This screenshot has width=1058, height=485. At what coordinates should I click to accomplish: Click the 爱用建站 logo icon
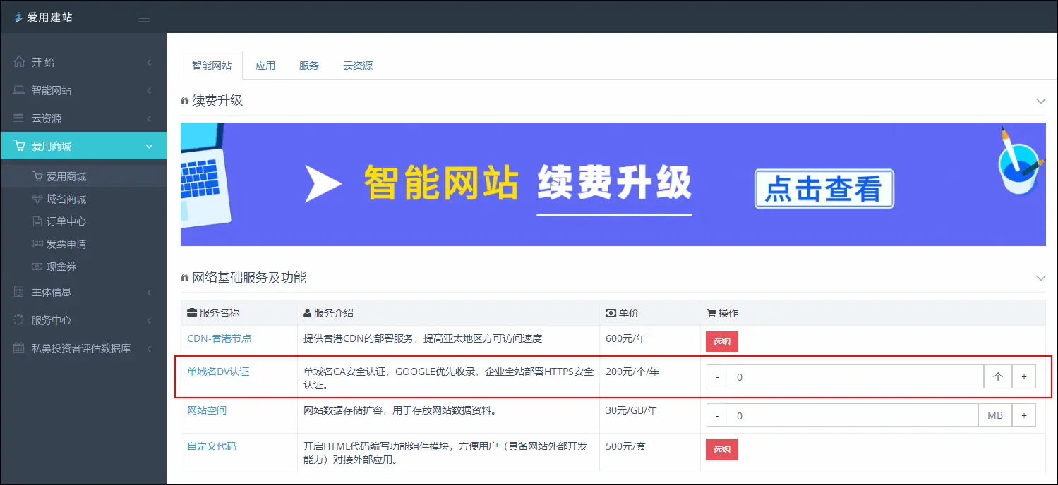(x=18, y=17)
